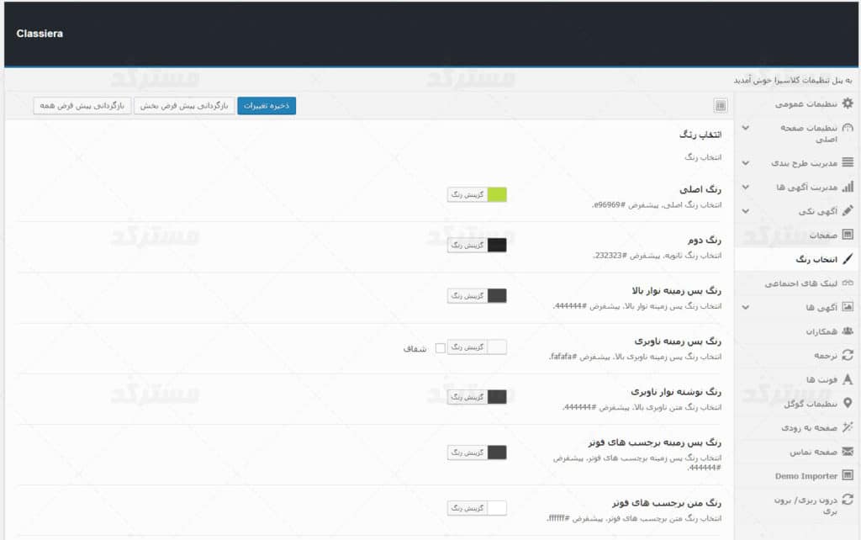Open the صفحات menu item
Image resolution: width=861 pixels, height=540 pixels.
click(x=797, y=236)
